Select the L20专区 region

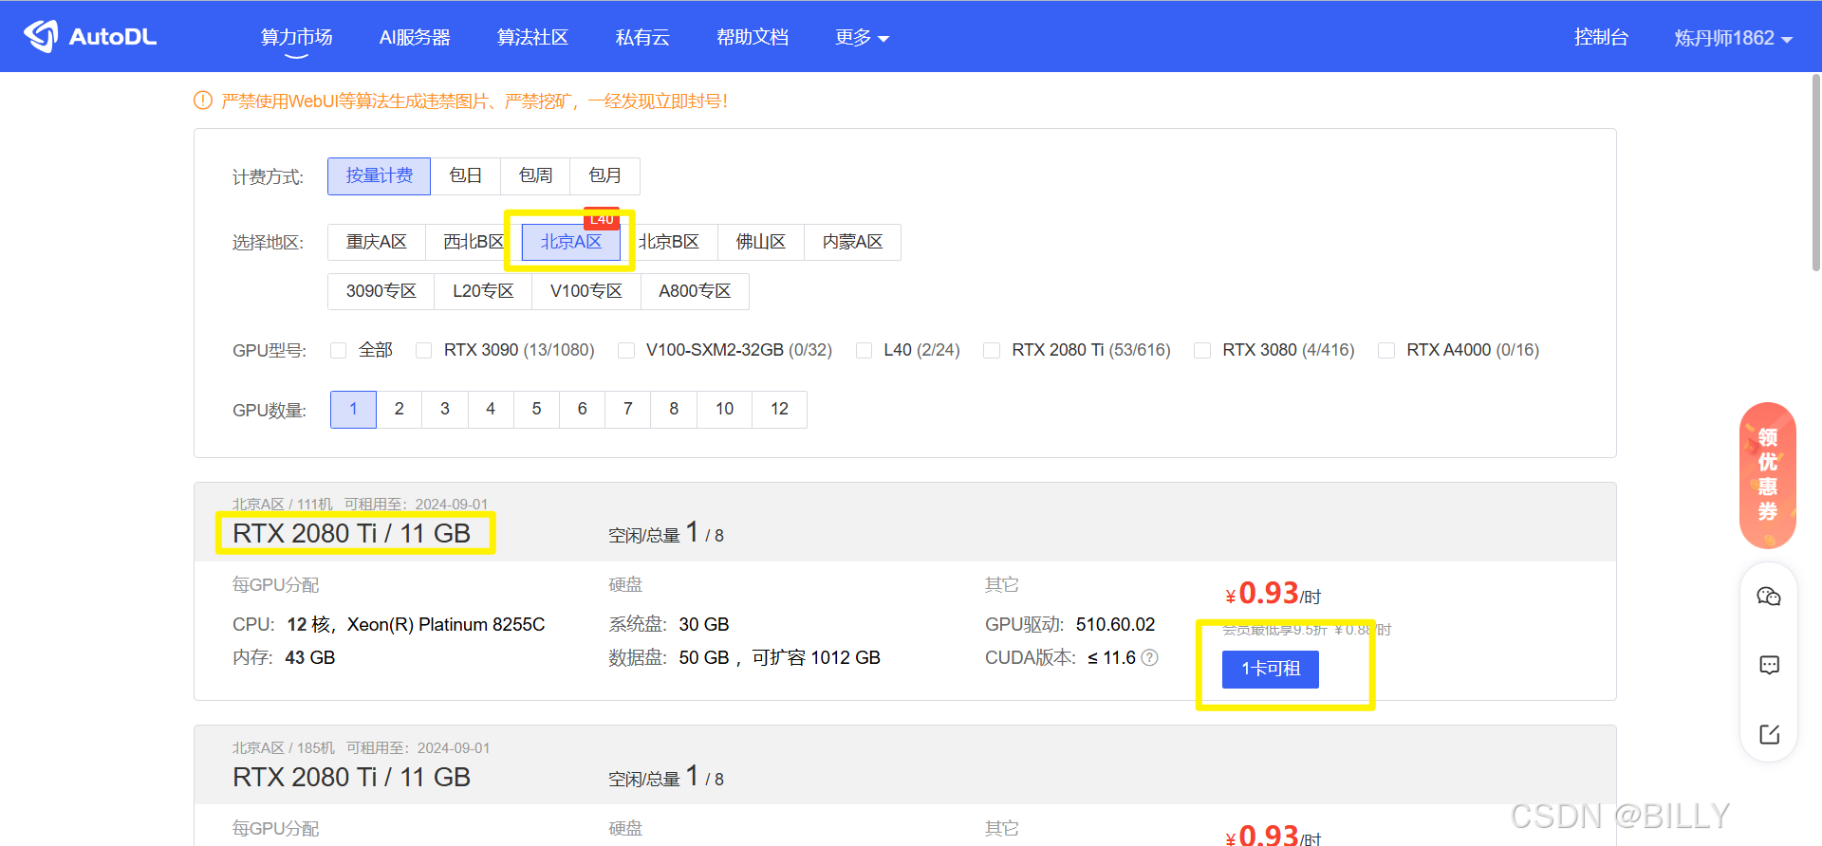(483, 291)
